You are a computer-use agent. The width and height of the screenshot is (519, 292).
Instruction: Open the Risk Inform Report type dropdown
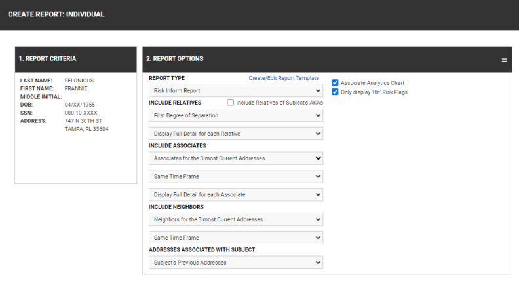pos(235,90)
